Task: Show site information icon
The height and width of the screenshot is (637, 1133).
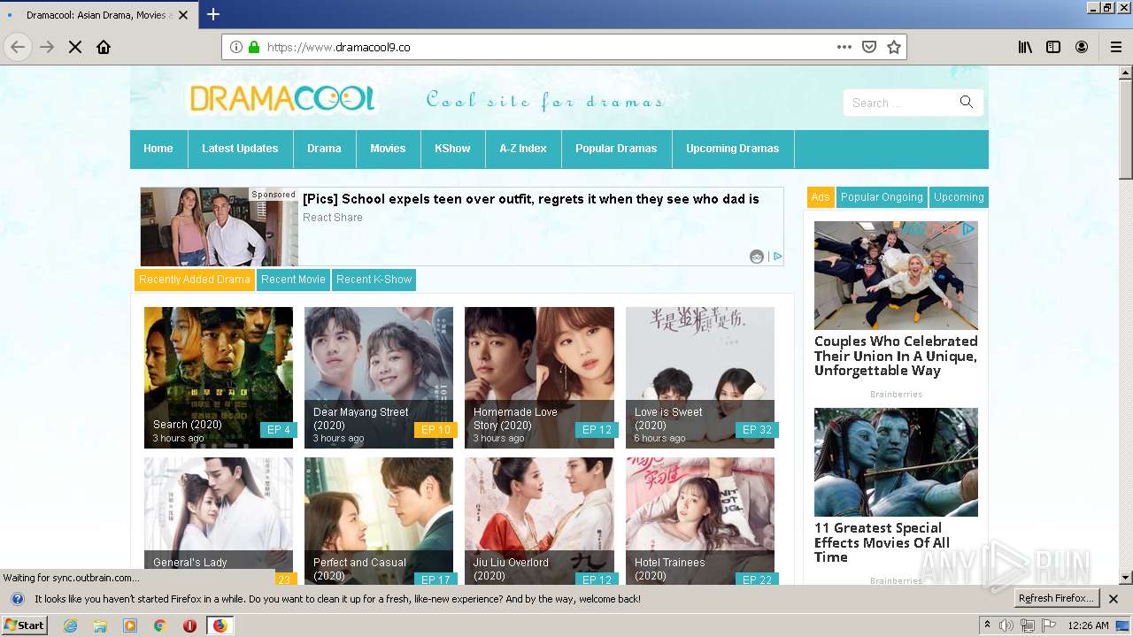Action: (236, 47)
